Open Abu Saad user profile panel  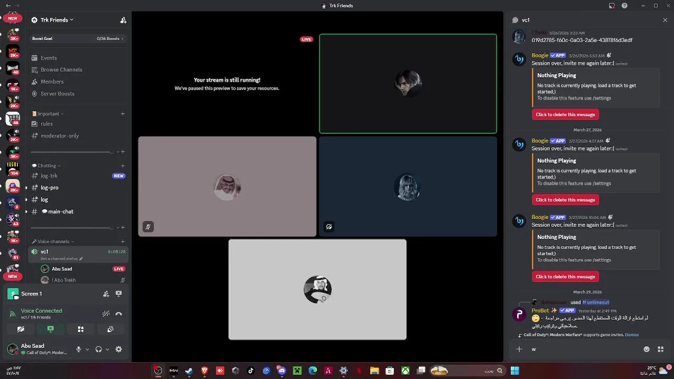pos(38,349)
